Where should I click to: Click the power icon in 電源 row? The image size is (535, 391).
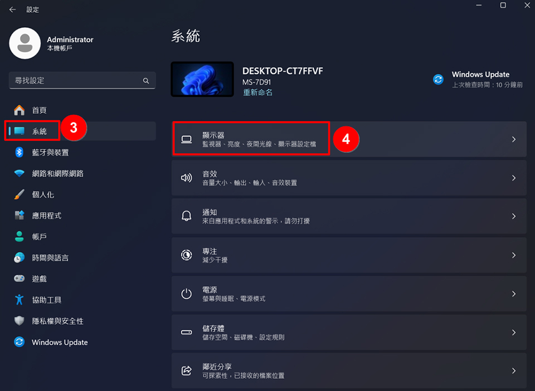[x=186, y=294]
